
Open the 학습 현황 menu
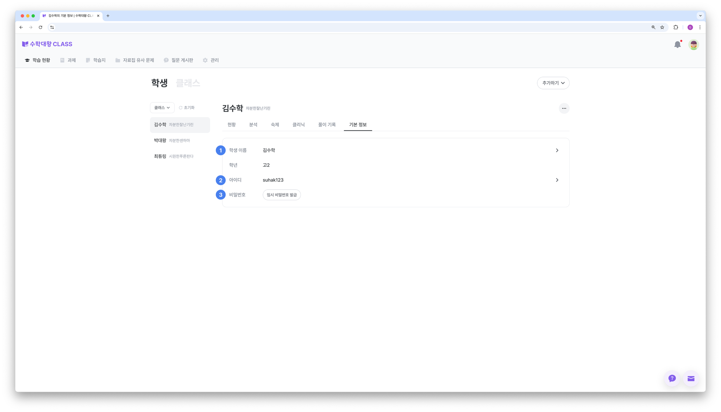(x=37, y=60)
